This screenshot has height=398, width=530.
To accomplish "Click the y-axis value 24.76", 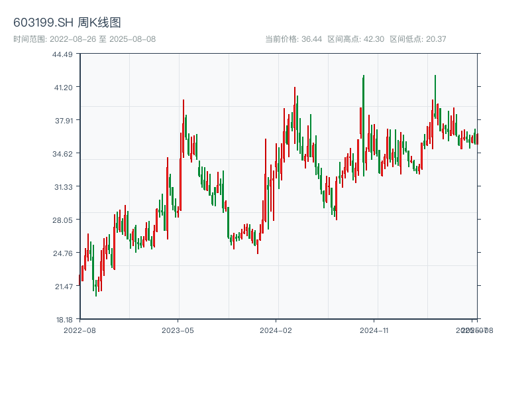I will (x=63, y=253).
